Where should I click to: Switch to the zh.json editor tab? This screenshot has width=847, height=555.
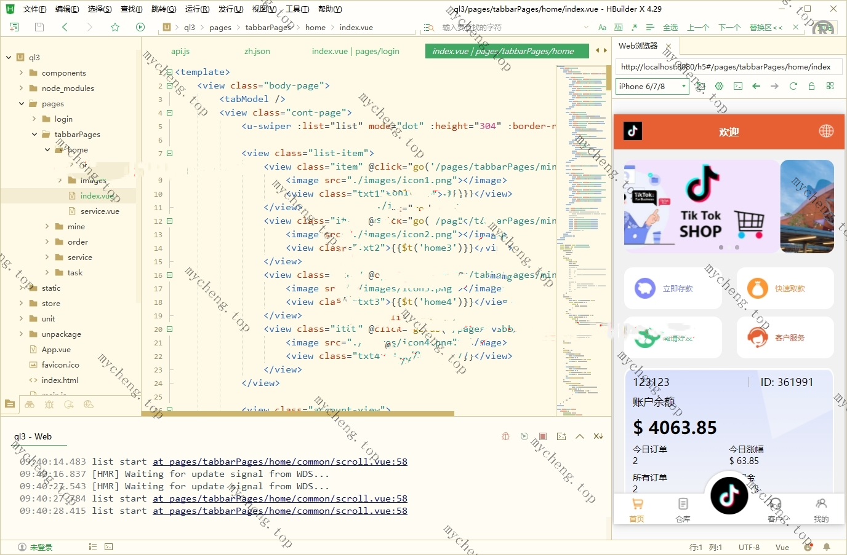click(257, 51)
